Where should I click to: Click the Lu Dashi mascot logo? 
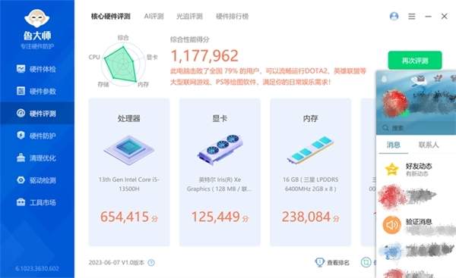coord(37,18)
